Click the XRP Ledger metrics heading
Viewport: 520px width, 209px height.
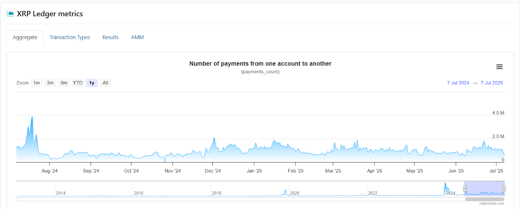tap(50, 14)
